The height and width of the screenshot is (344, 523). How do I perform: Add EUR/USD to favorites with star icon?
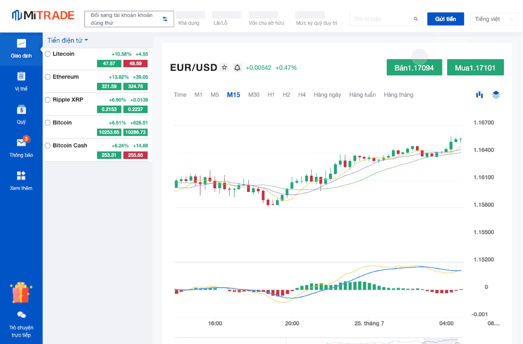(224, 67)
